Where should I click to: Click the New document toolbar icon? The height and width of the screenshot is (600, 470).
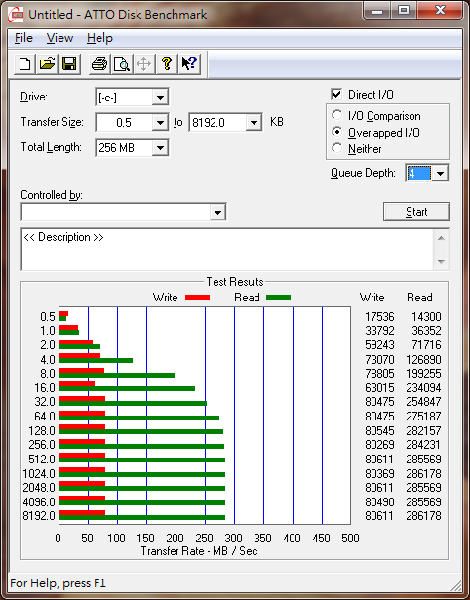pos(24,63)
